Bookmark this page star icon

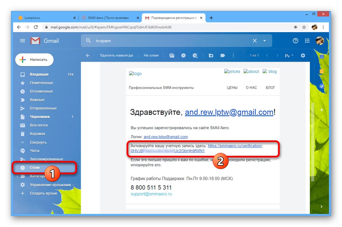coord(304,27)
